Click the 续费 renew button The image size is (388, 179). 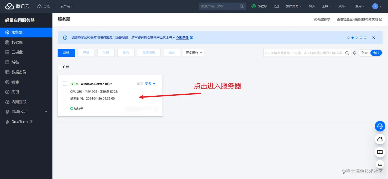172,53
